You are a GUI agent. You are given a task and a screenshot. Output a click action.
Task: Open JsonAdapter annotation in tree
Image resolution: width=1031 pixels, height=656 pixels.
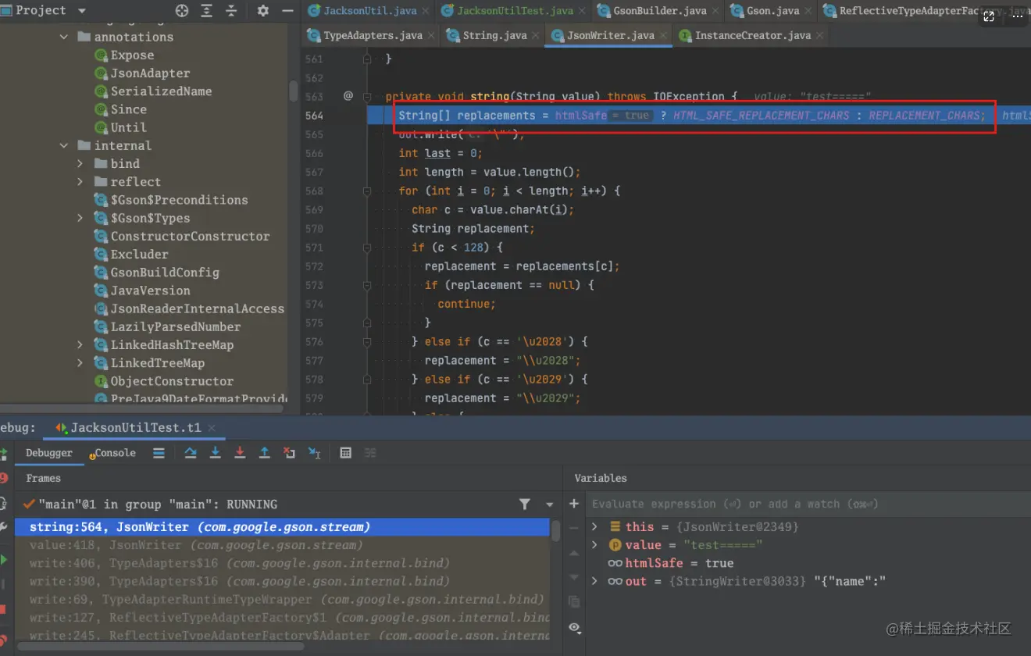[142, 73]
